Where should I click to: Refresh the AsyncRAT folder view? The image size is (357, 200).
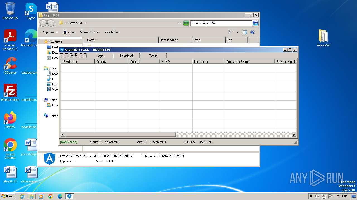(186, 23)
